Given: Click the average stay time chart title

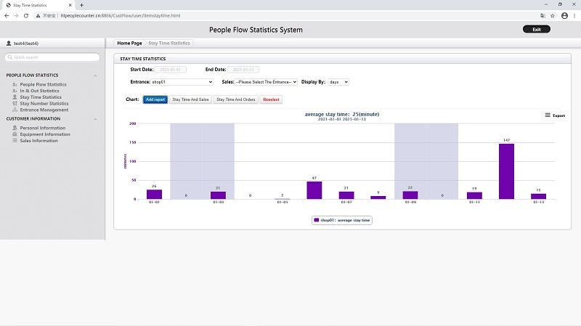Looking at the screenshot, I should point(341,114).
